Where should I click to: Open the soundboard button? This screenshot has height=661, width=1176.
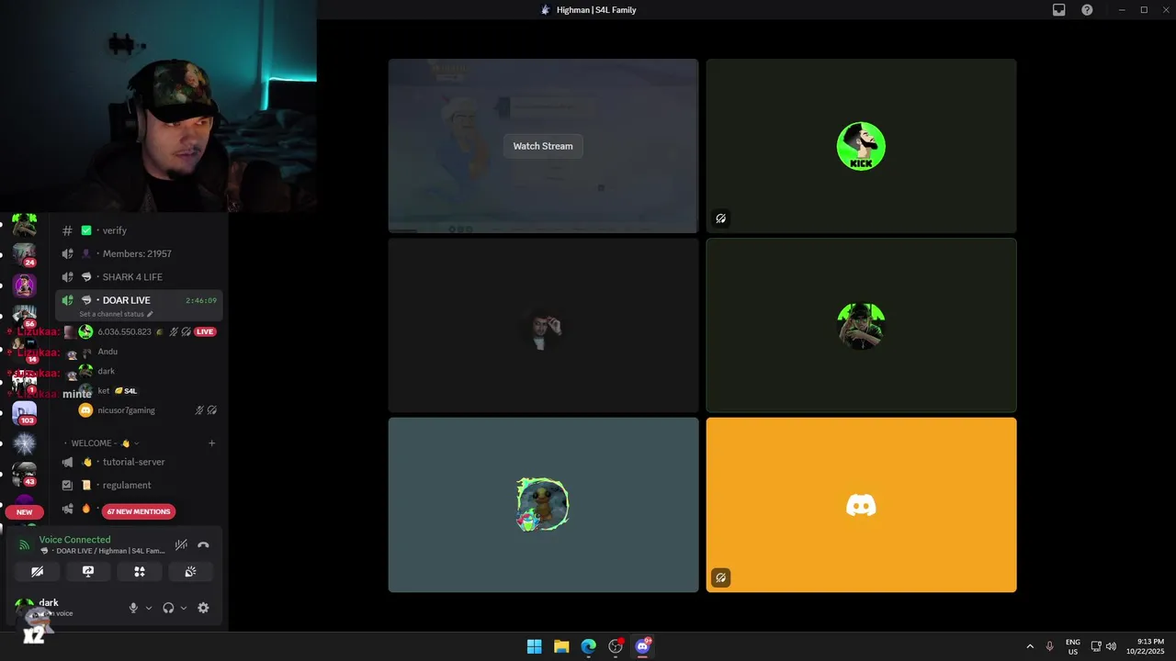190,571
